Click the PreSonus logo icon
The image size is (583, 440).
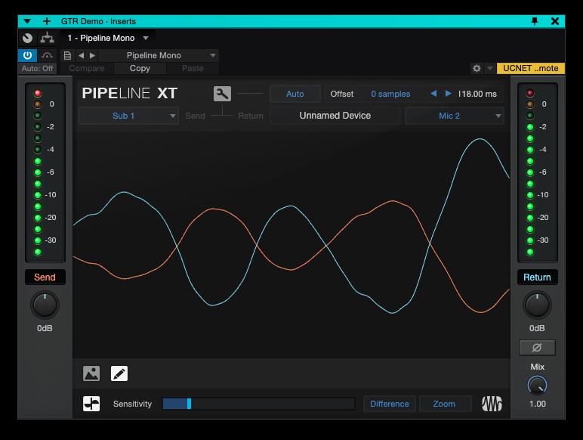(x=492, y=404)
